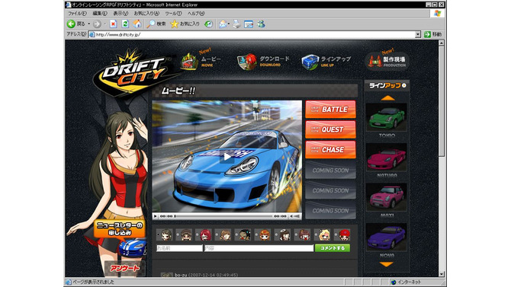Click the Windows flag logo in IE
This screenshot has width=511, height=287.
[x=437, y=14]
